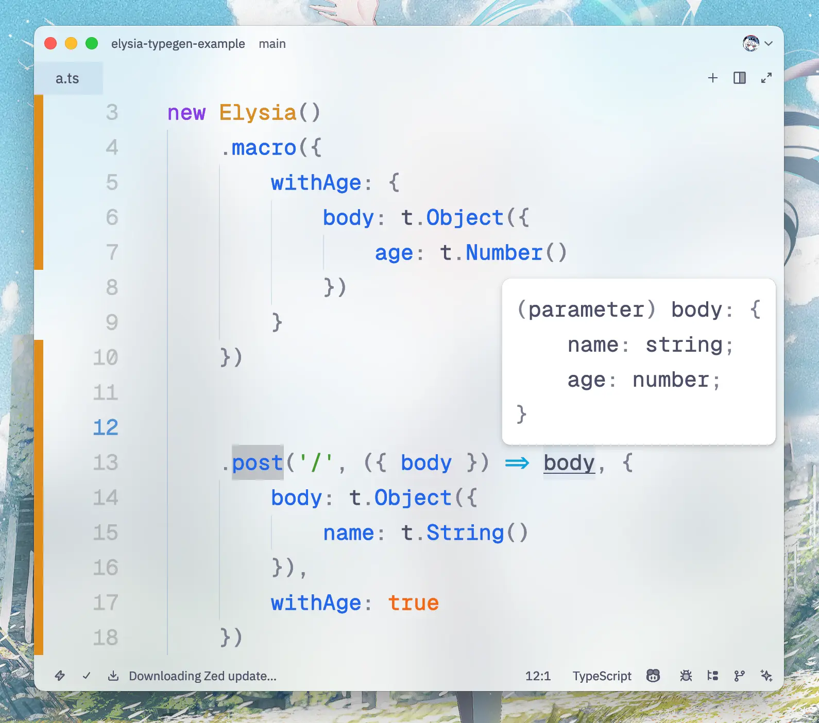This screenshot has height=723, width=819.
Task: Click the new keyword on line 3
Action: [x=186, y=112]
